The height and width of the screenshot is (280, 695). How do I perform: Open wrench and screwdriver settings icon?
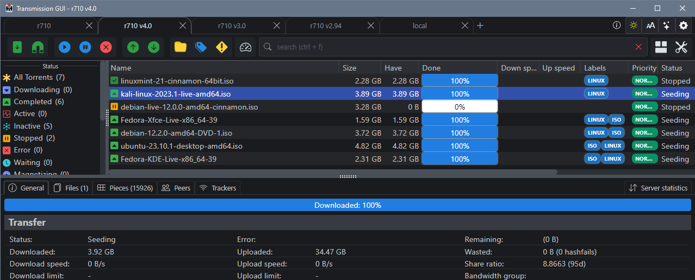pyautogui.click(x=681, y=47)
